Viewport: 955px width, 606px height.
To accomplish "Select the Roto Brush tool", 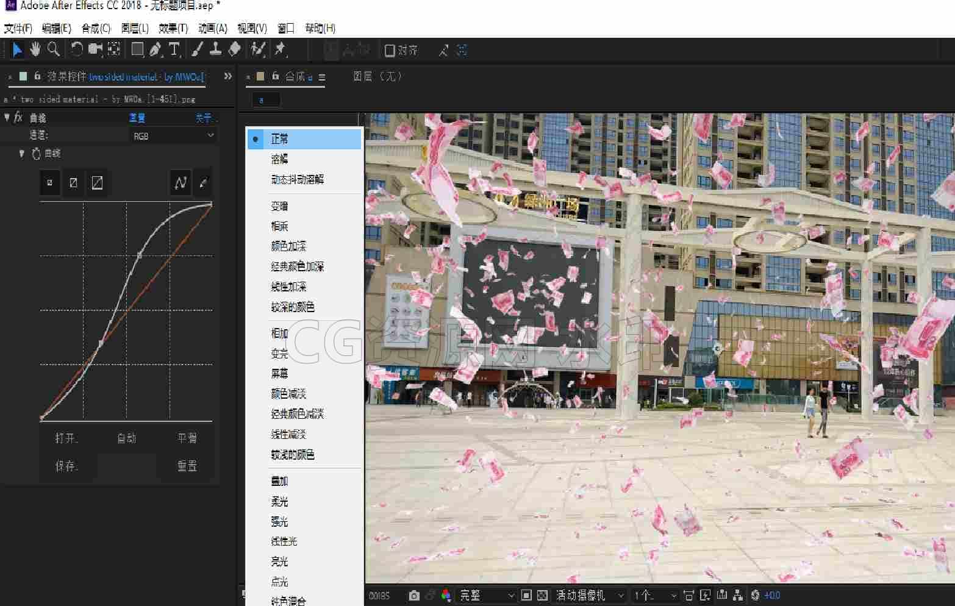I will [x=258, y=49].
